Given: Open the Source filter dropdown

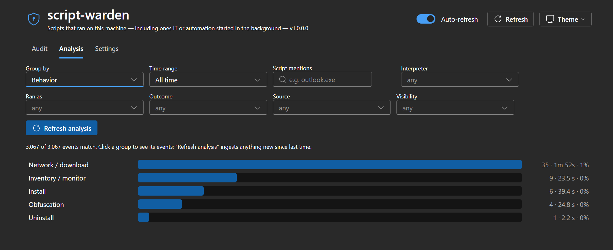Looking at the screenshot, I should [x=332, y=108].
